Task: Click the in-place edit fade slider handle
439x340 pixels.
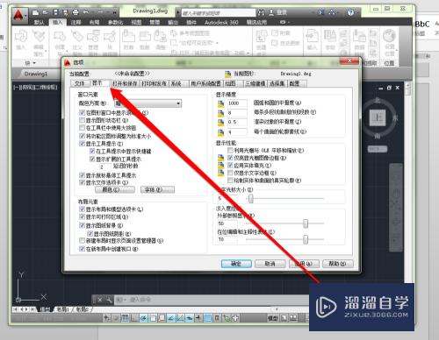Action: click(x=306, y=239)
